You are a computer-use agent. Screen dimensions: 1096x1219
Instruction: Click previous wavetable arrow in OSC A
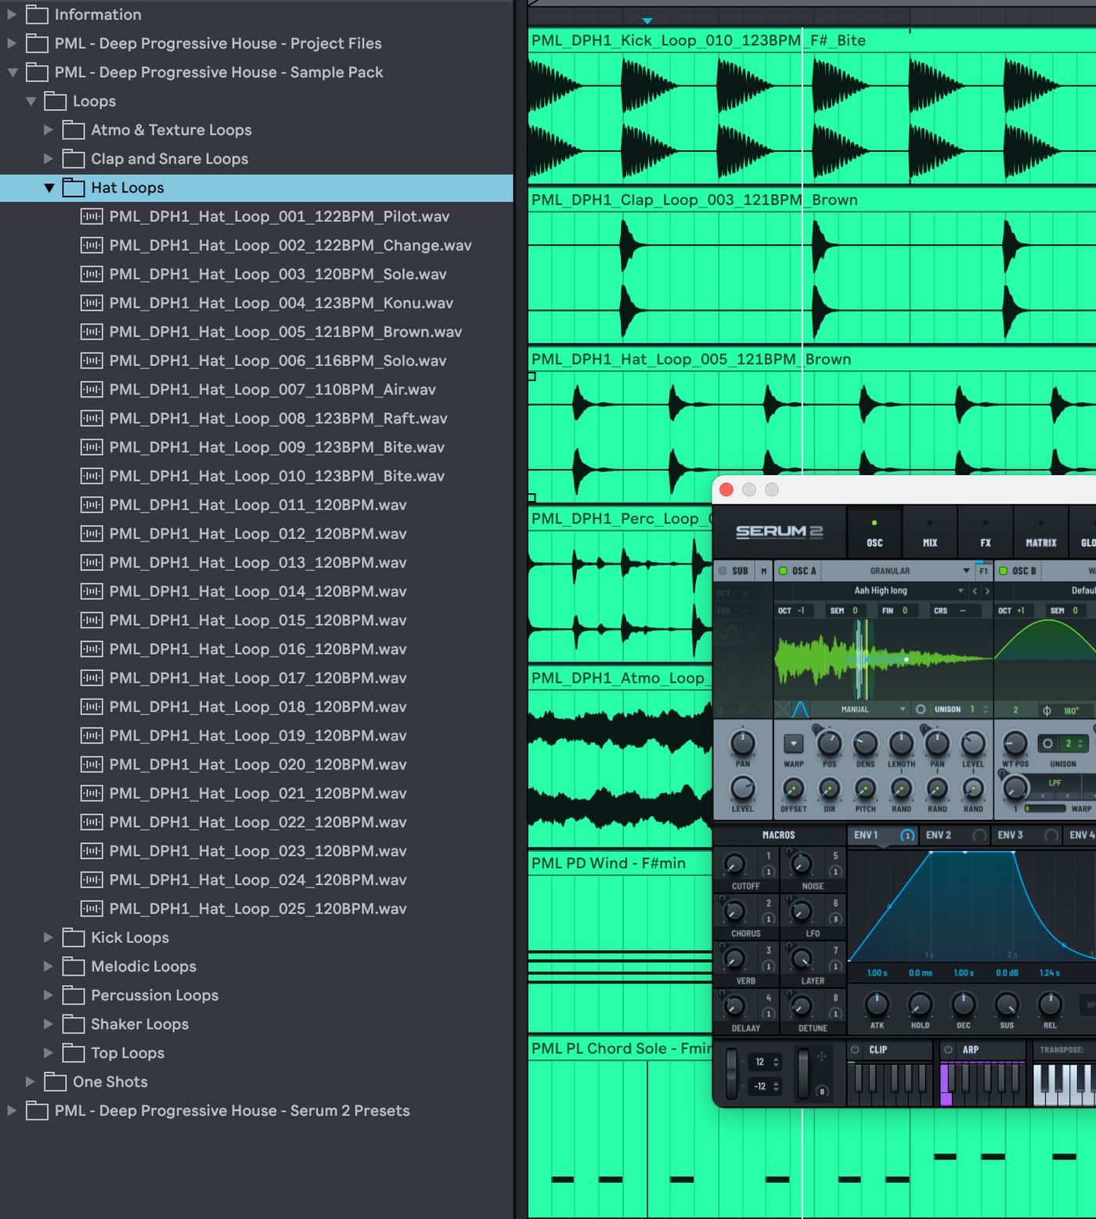coord(975,591)
